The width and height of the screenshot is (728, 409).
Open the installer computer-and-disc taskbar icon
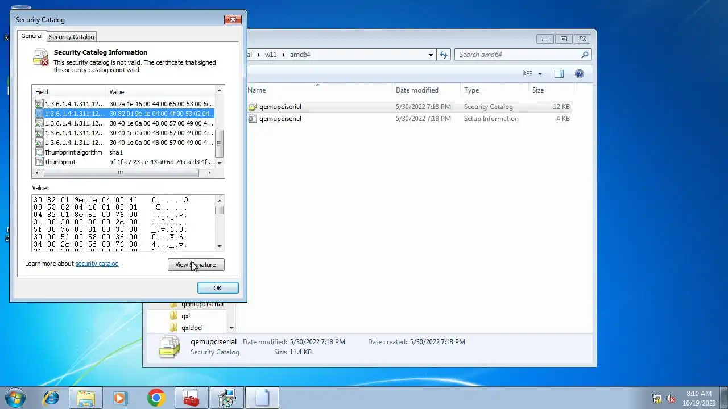click(227, 398)
